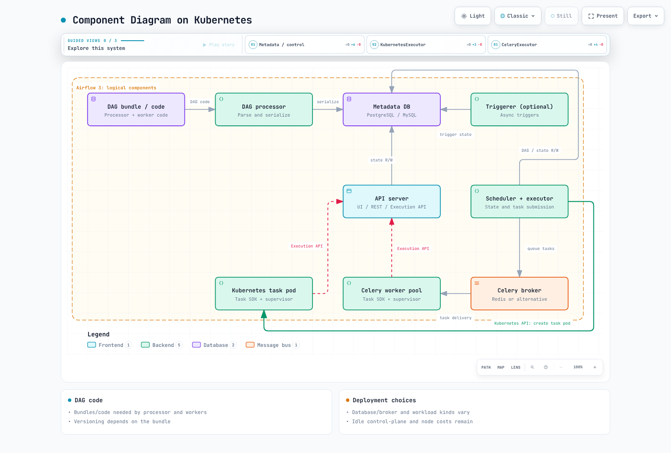Toggle the Message bus legend swatch

point(250,345)
